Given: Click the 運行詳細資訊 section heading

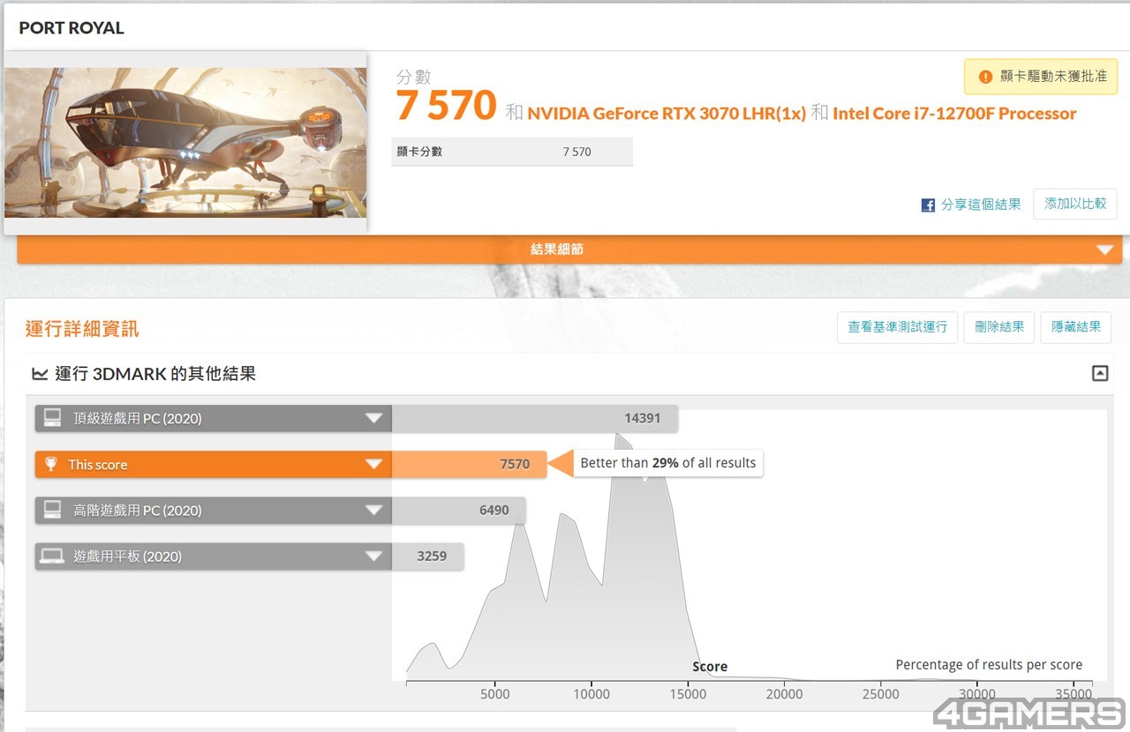Looking at the screenshot, I should (x=82, y=329).
